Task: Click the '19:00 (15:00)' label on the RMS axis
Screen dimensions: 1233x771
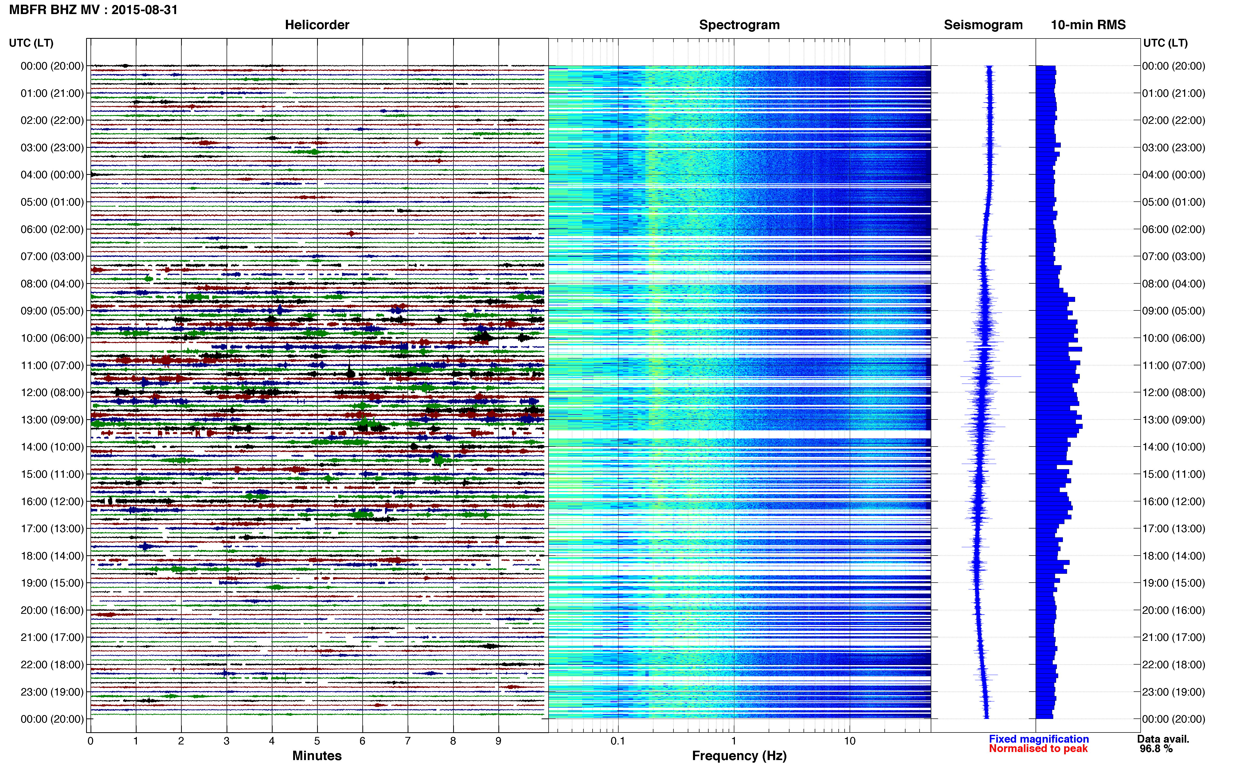Action: (1173, 583)
